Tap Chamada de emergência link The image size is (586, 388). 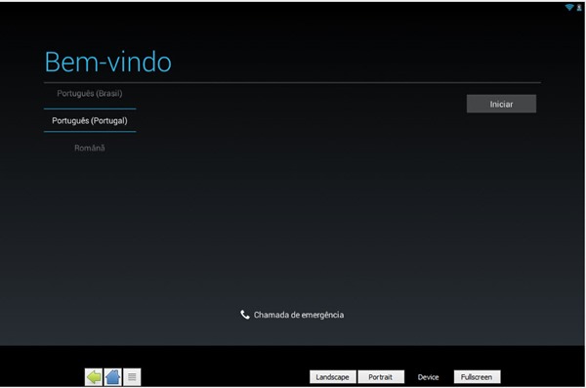(299, 315)
